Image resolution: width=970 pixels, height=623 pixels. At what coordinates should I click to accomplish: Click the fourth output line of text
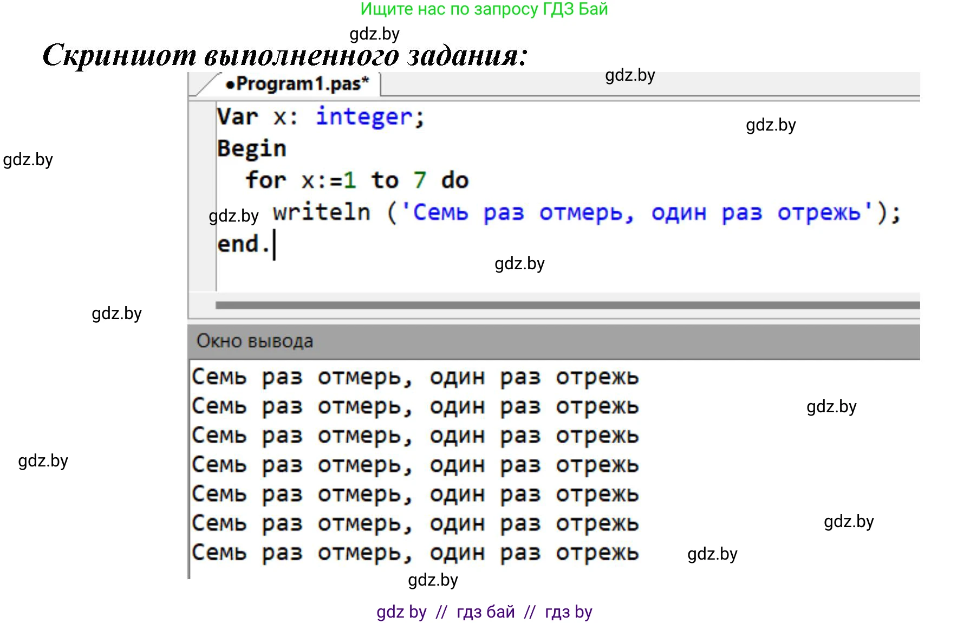pos(415,465)
